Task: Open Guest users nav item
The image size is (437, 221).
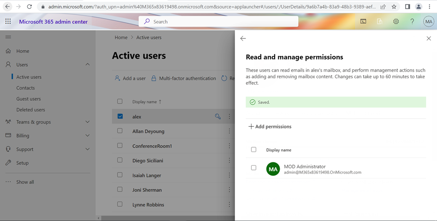Action: (x=28, y=98)
